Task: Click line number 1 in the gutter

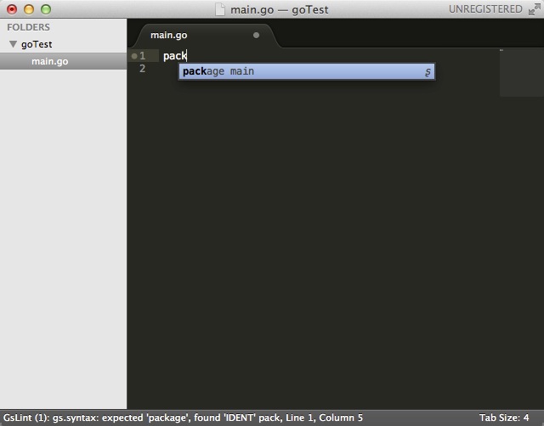Action: pos(143,56)
